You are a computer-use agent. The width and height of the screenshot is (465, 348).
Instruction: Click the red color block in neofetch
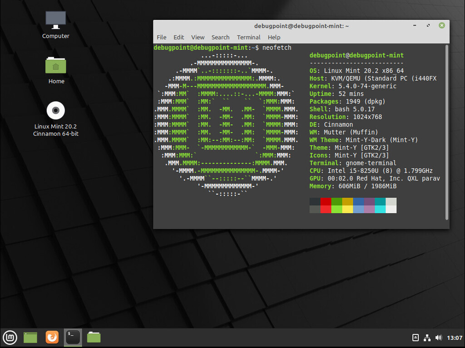pyautogui.click(x=326, y=201)
